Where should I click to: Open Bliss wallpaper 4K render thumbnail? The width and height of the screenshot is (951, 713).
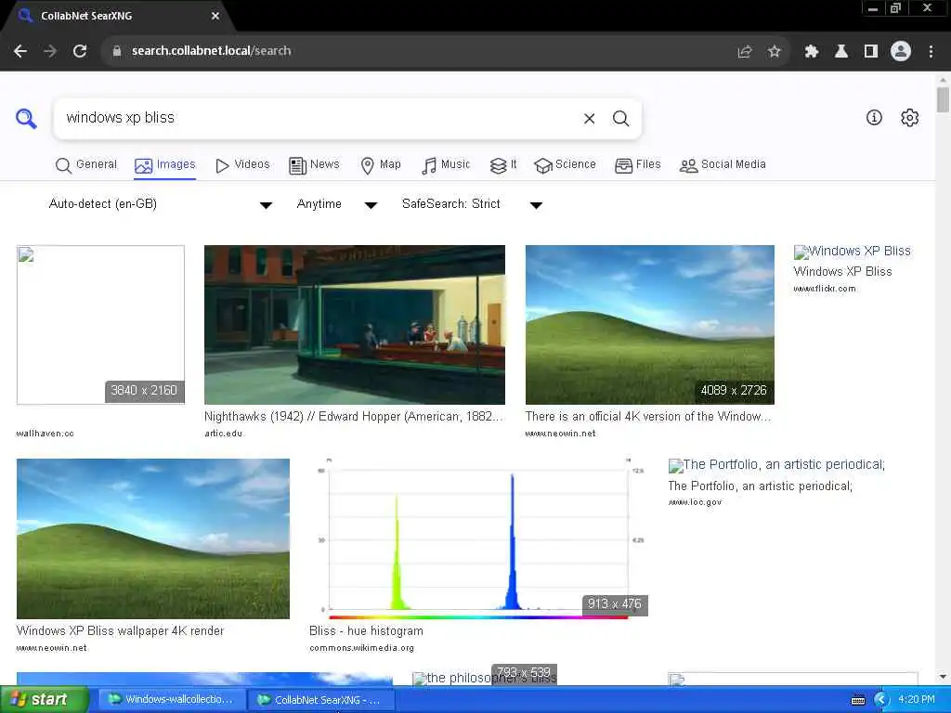pos(153,539)
